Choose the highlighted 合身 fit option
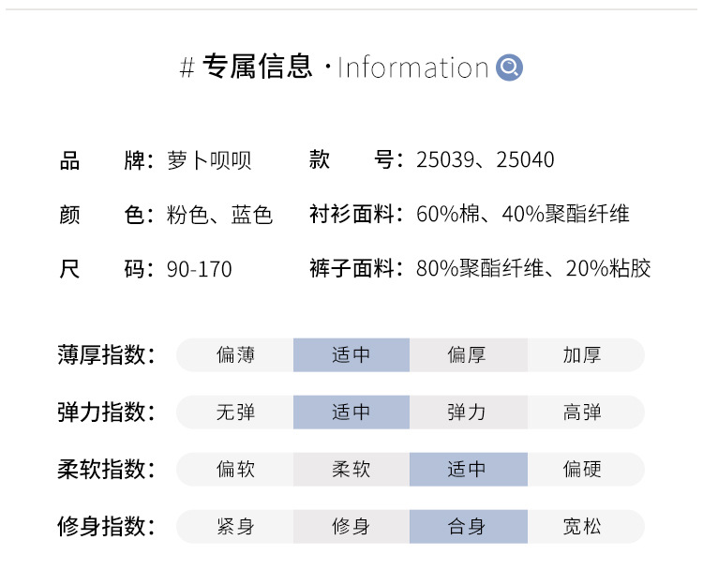703x570 pixels. coord(467,527)
